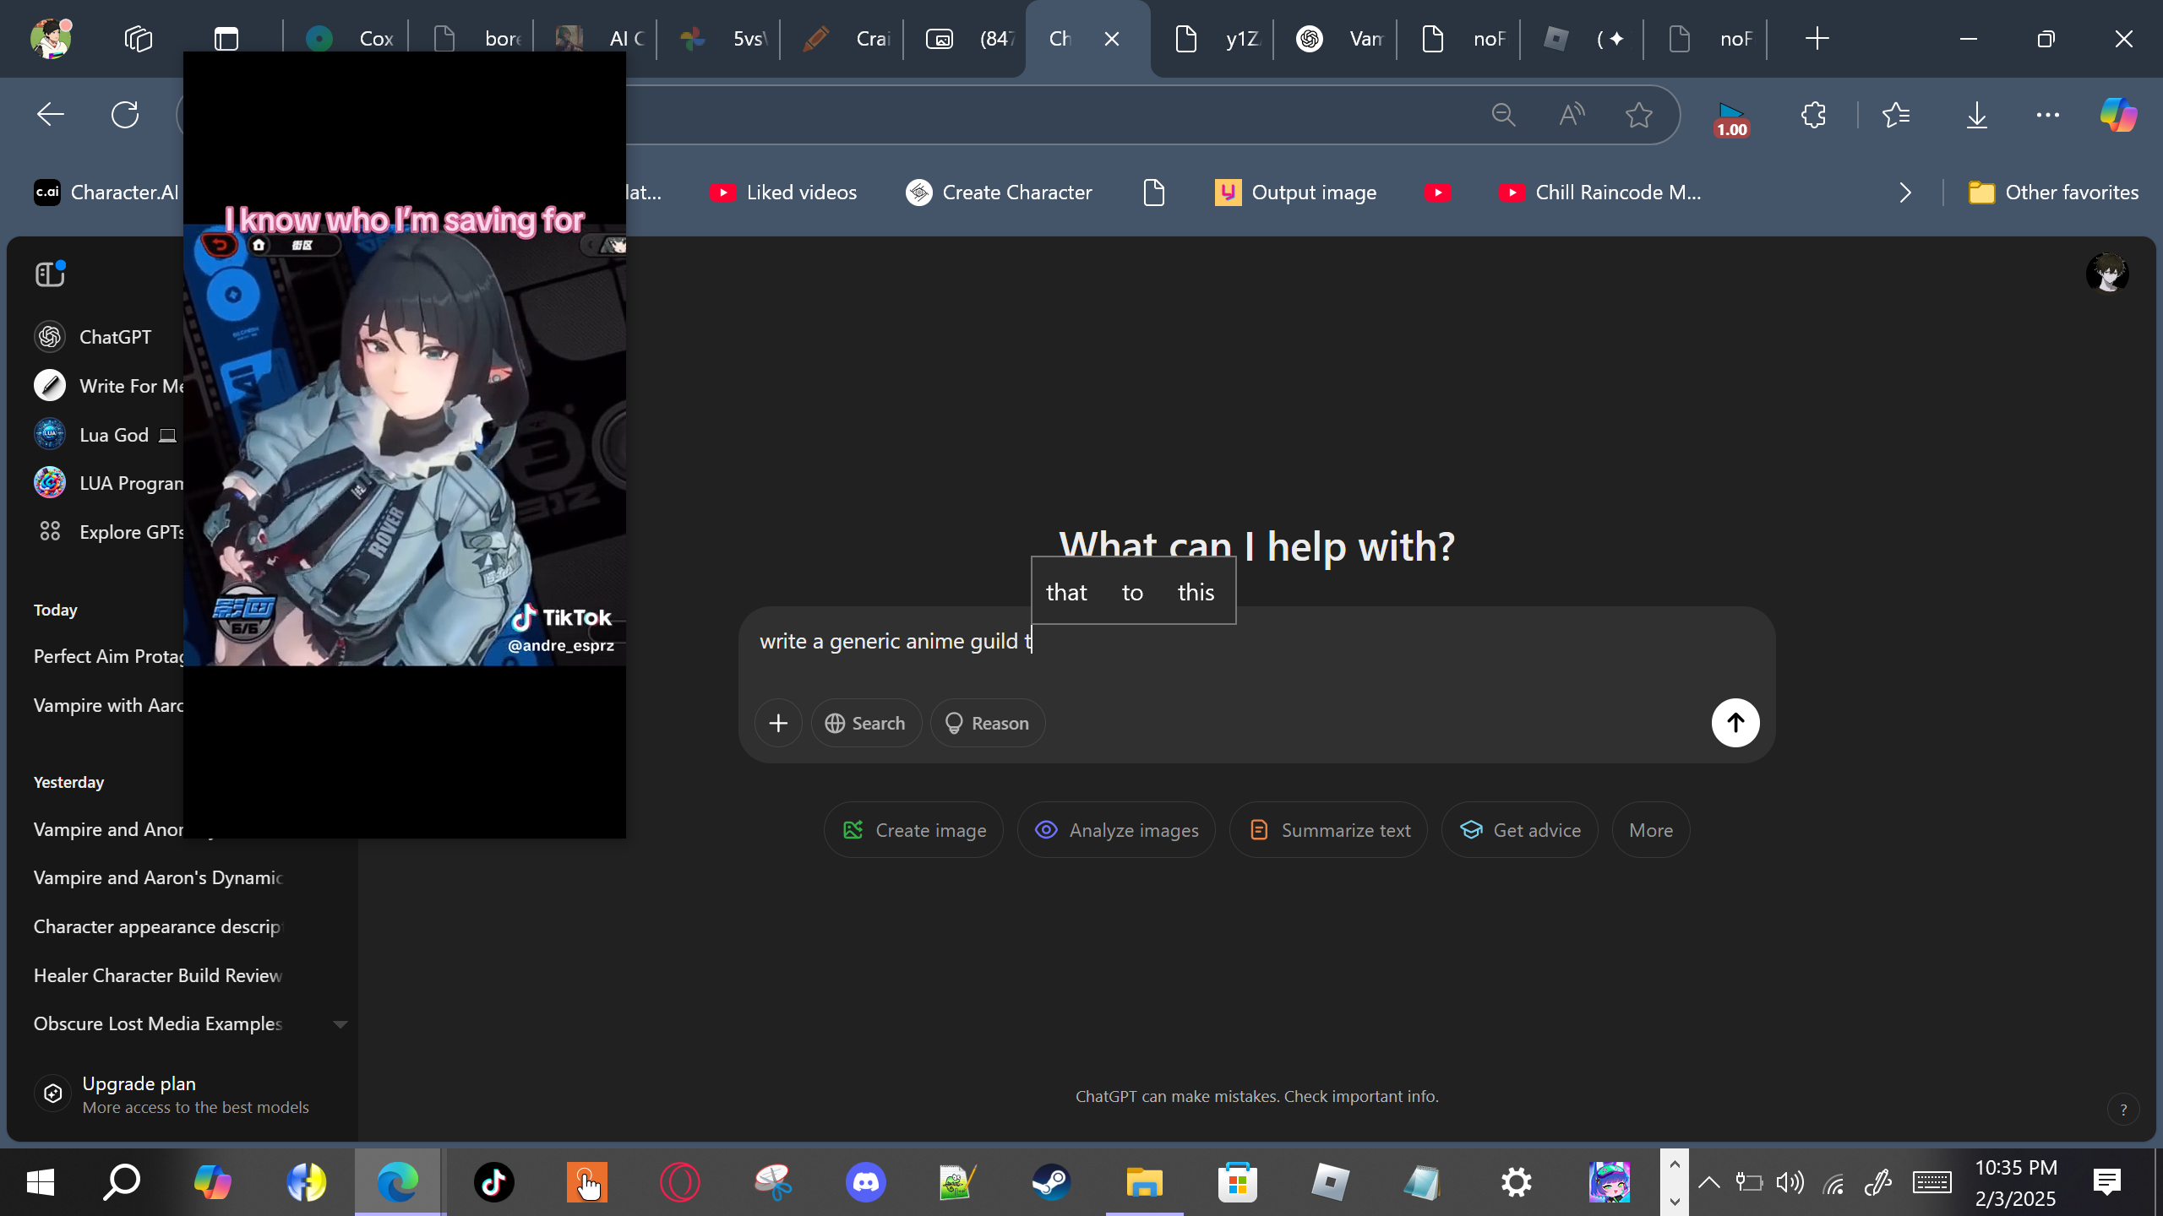Add this page to favorites with star
Screen dimensions: 2163x1216
1639,115
